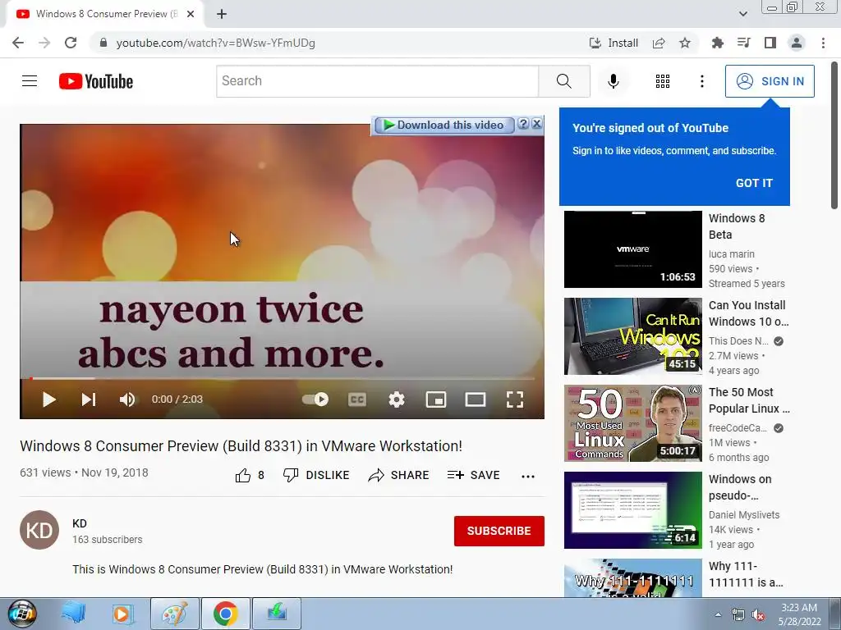Open a new browser tab
Viewport: 841px width, 630px height.
click(x=222, y=14)
